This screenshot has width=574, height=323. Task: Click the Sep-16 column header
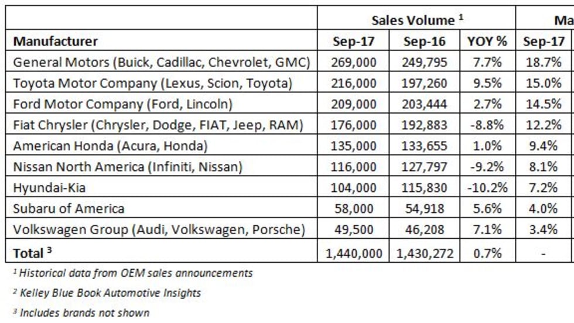(x=424, y=42)
